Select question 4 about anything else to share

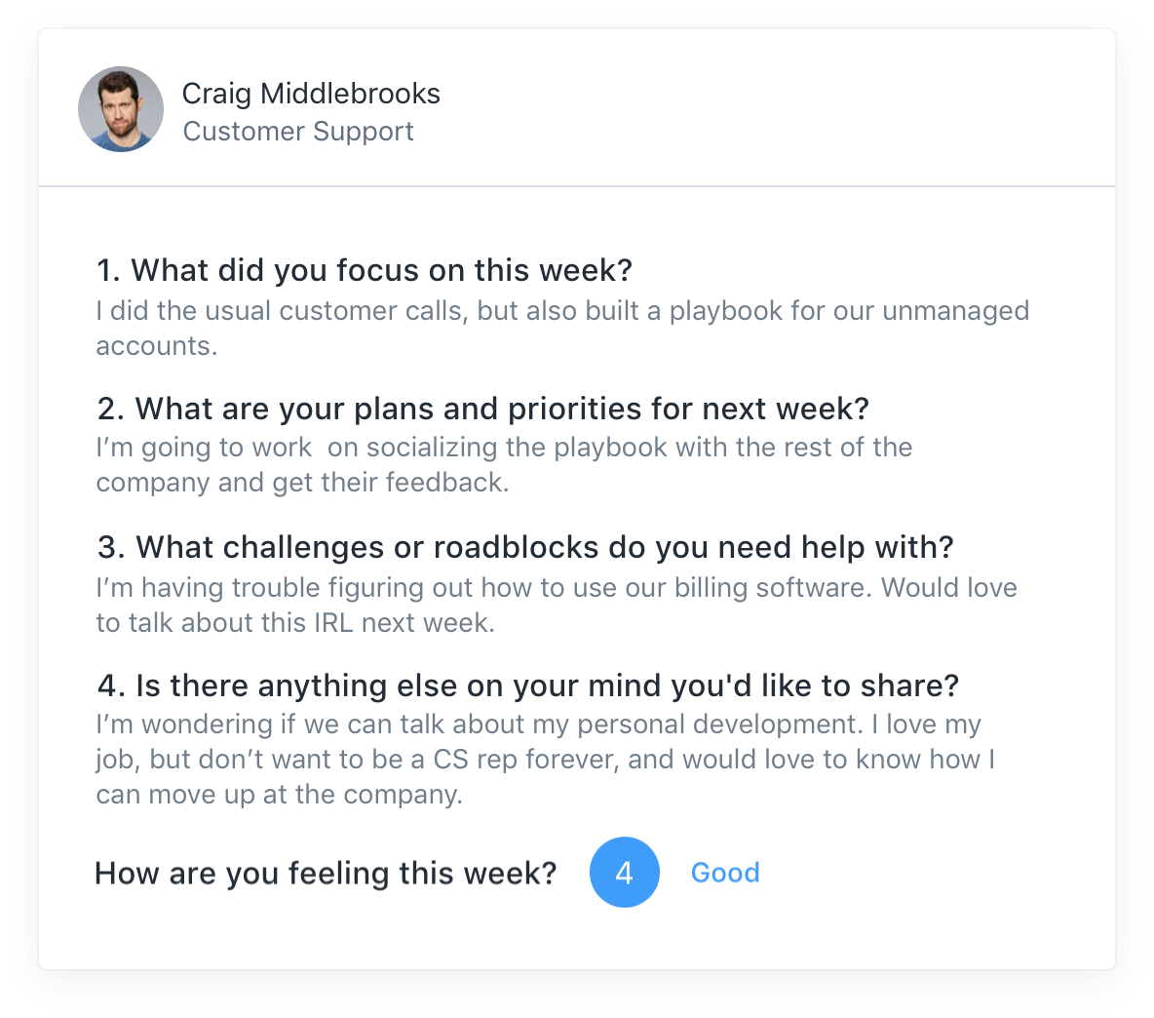pos(527,685)
